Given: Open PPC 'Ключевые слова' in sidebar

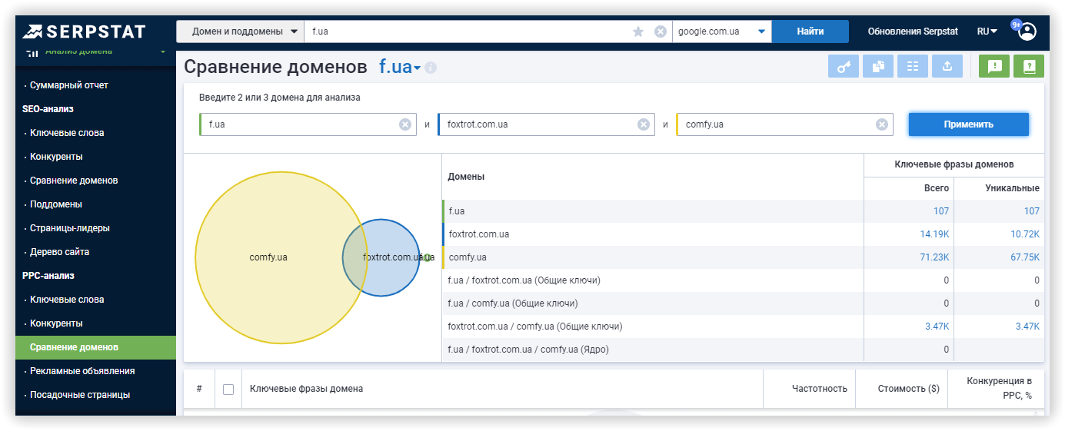Looking at the screenshot, I should pos(67,300).
